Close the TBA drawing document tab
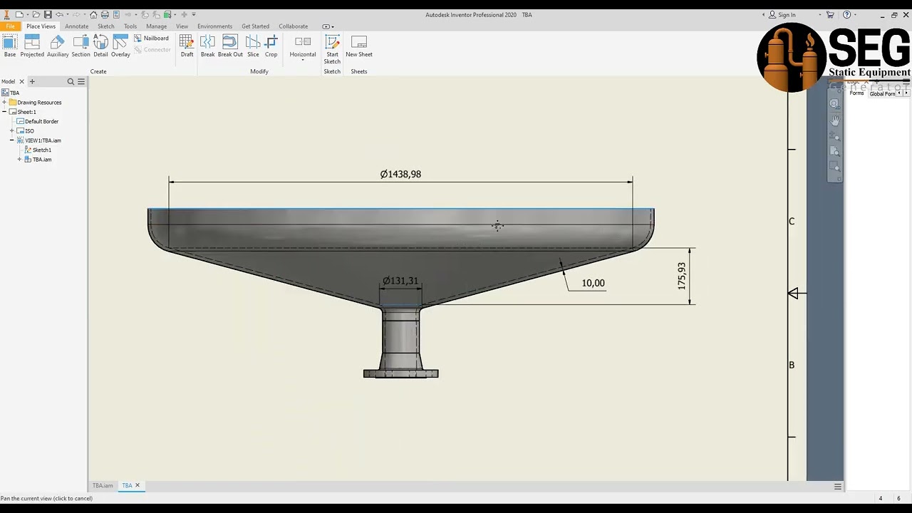Screen dimensions: 912x513 coord(138,486)
